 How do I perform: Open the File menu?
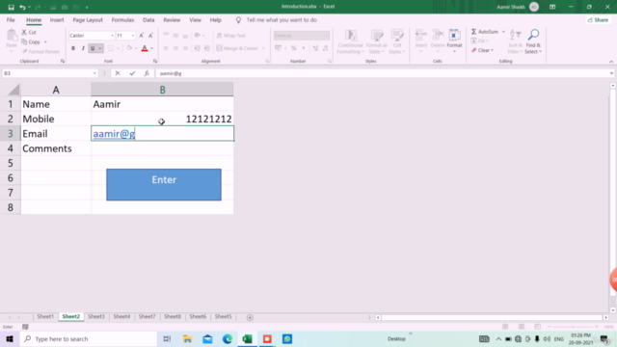click(11, 20)
